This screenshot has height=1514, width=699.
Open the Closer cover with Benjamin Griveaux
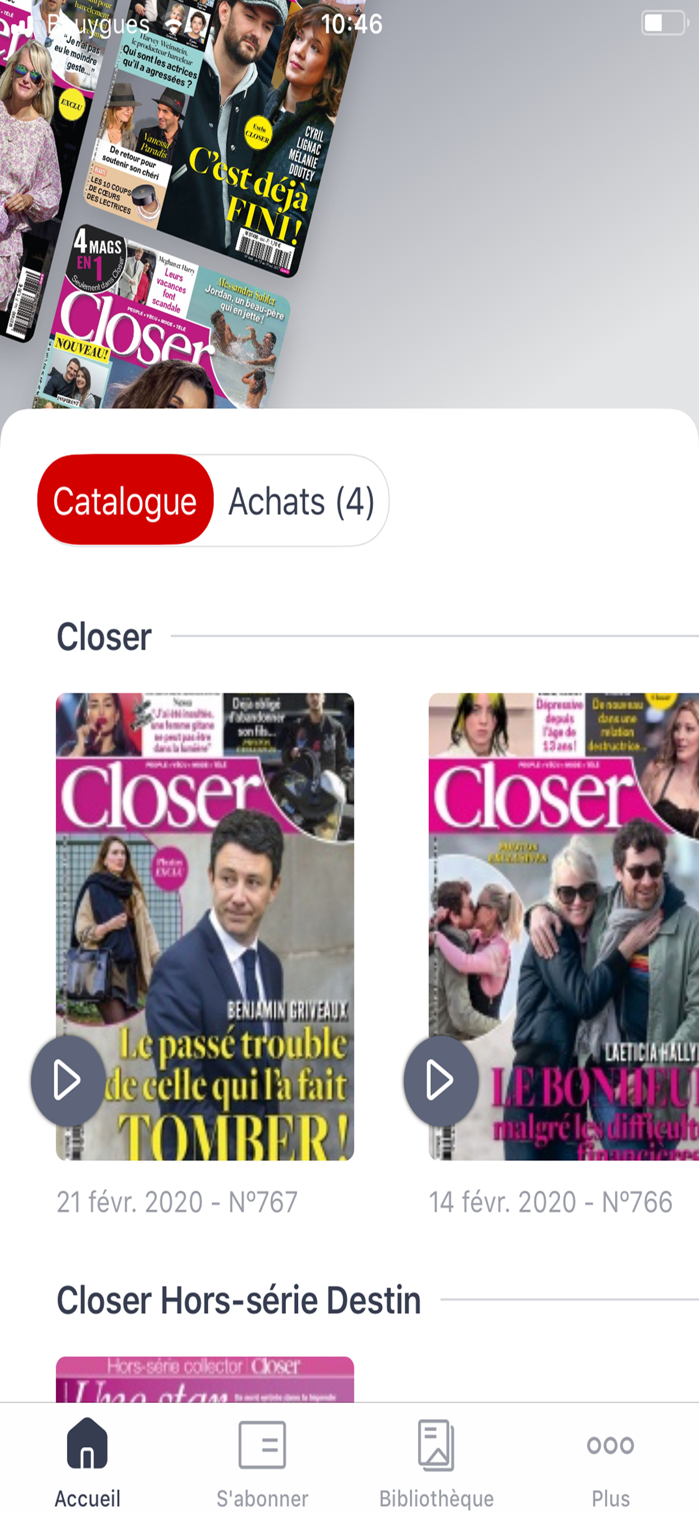pos(205,927)
